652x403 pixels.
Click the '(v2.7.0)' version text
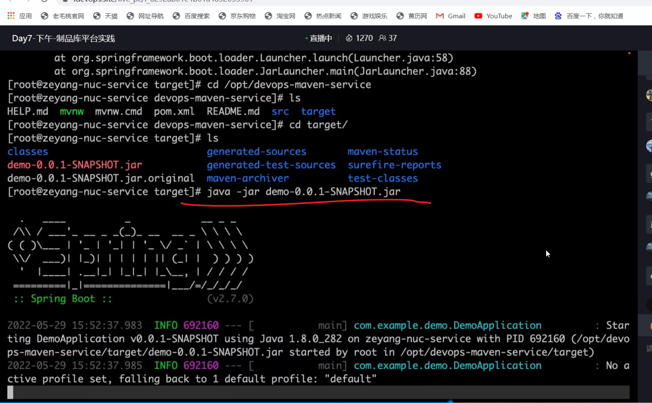point(230,298)
